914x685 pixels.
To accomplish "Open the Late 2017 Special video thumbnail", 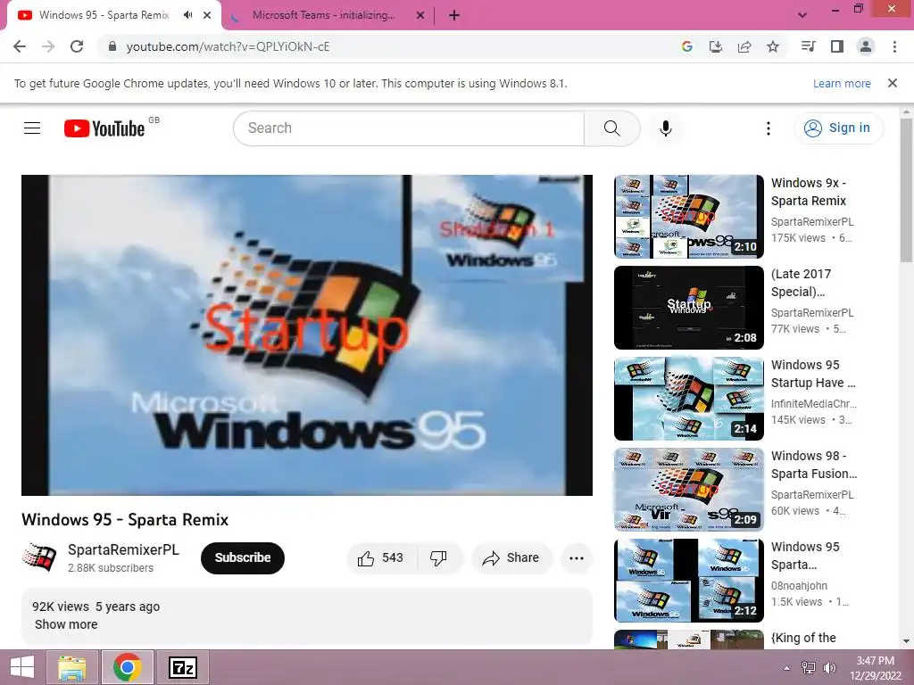I will (x=689, y=308).
